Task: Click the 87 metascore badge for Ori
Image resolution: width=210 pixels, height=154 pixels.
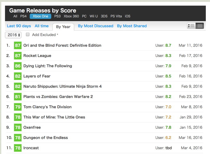Action: click(18, 45)
